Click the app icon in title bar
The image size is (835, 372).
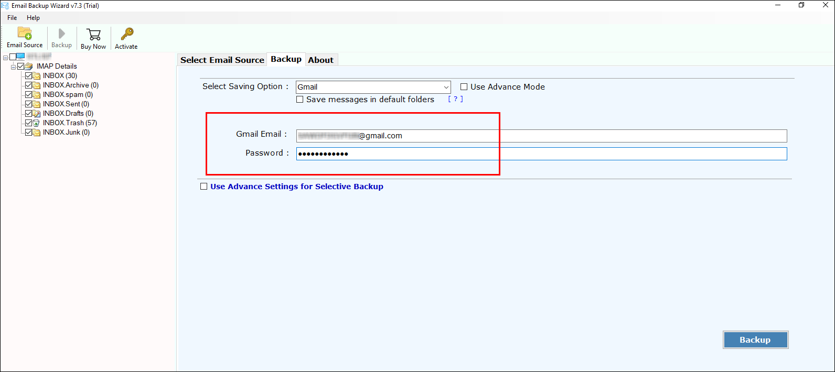pyautogui.click(x=5, y=6)
